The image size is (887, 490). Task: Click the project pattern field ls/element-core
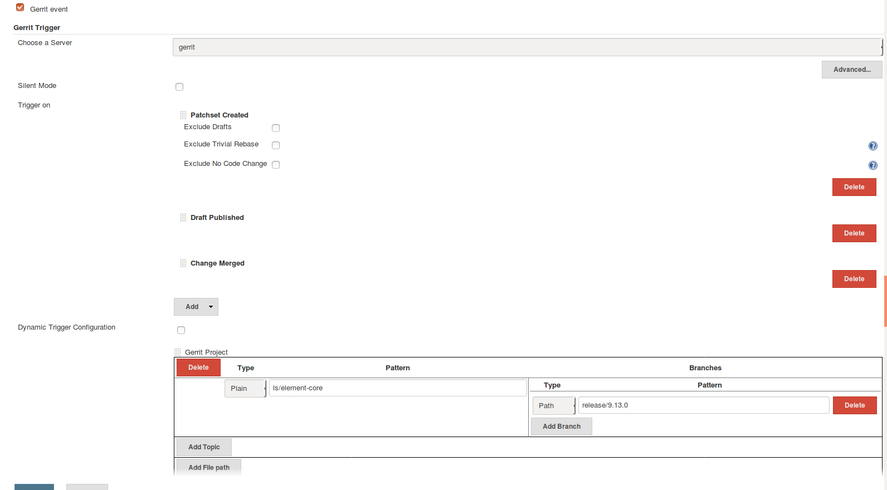click(x=397, y=388)
